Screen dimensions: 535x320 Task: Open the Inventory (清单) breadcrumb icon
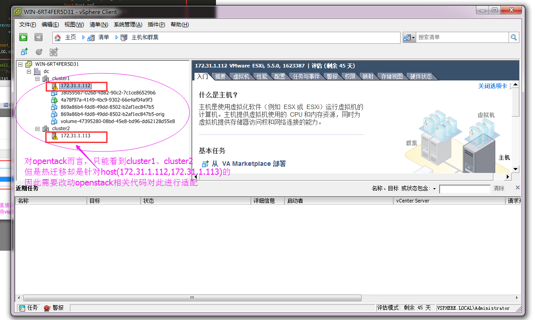pyautogui.click(x=91, y=38)
